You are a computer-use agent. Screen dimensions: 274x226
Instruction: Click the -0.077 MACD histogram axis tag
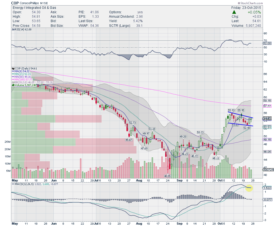[x=267, y=199]
